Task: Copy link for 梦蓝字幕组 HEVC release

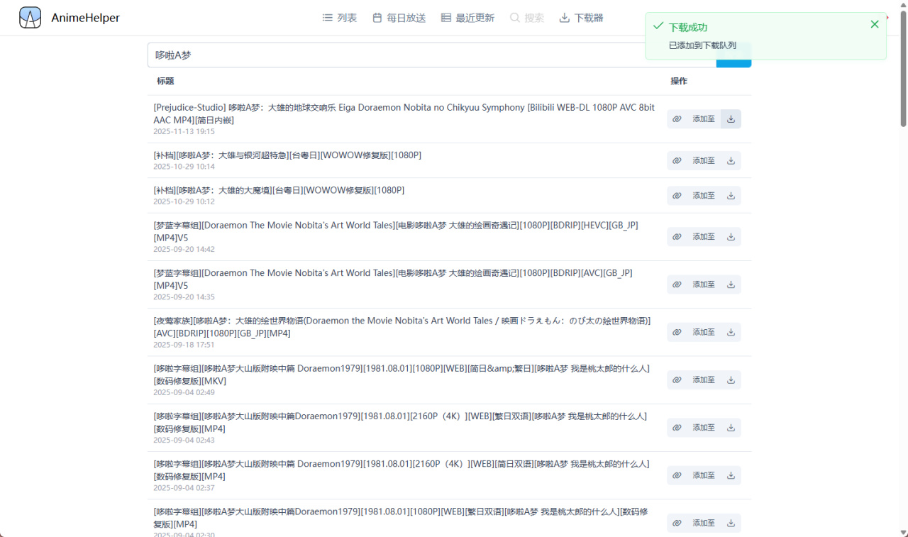Action: pos(677,237)
